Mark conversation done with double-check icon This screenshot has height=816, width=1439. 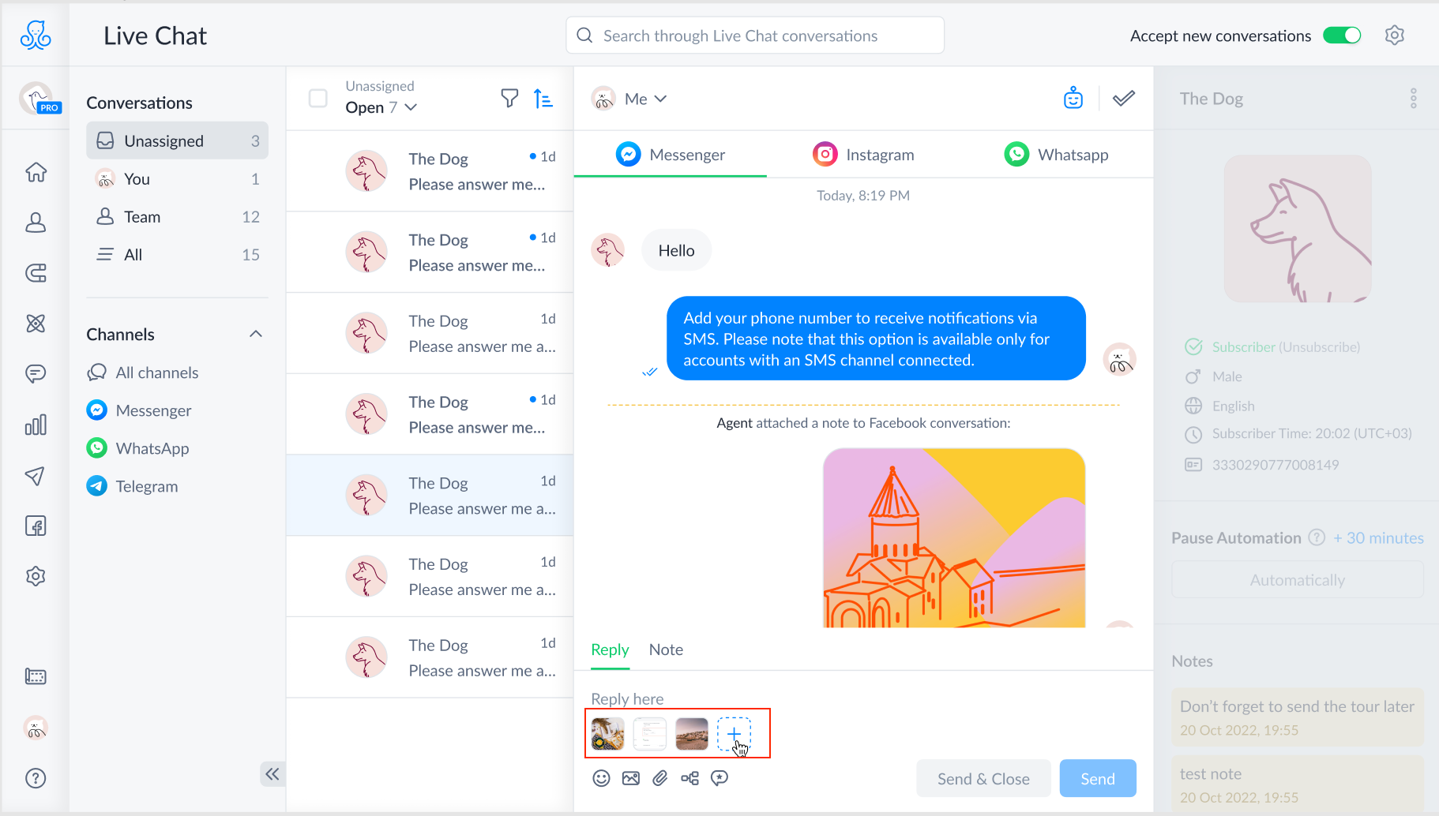(1124, 98)
